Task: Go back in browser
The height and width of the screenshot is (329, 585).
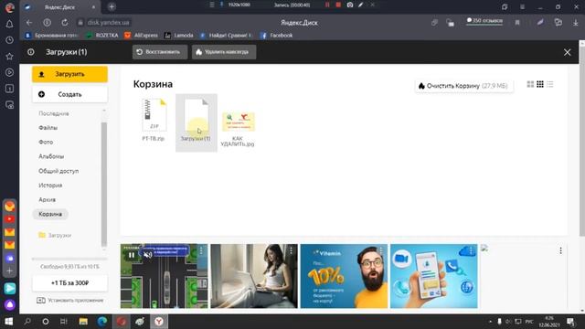Action: click(x=28, y=22)
